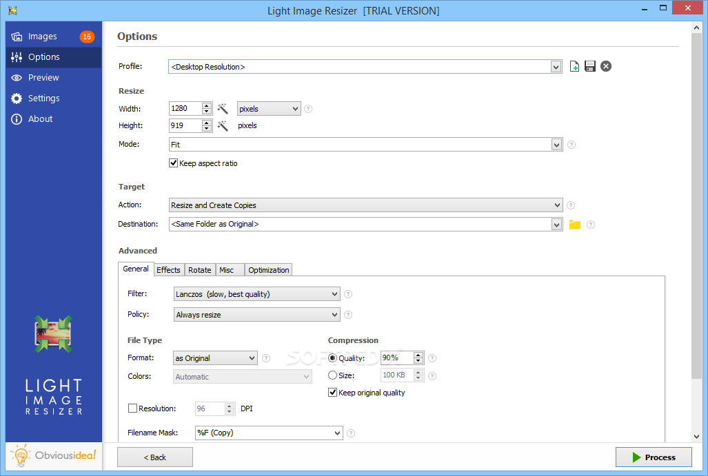Browse destination with yellow folder icon
708x476 pixels.
575,225
